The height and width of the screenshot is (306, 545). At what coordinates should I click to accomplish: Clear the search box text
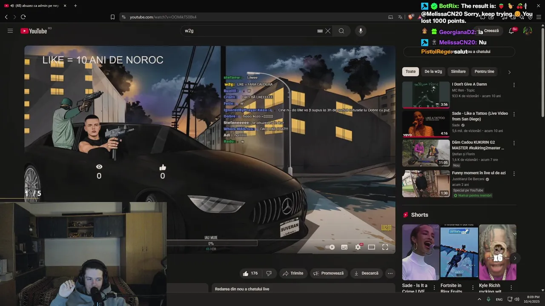coord(328,31)
